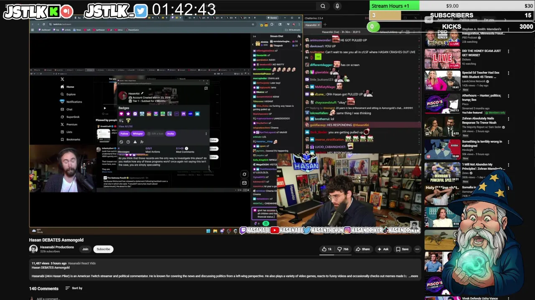Toggle the Save bookmark button under the video
Viewport: 535px width, 300px height.
[403, 249]
